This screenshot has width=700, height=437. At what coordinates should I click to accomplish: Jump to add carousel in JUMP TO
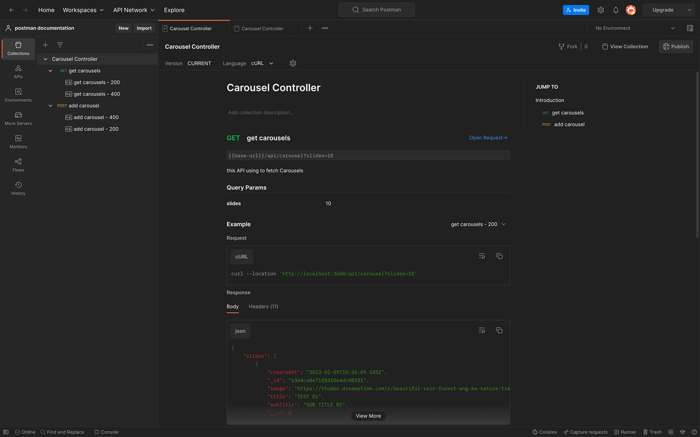(569, 124)
